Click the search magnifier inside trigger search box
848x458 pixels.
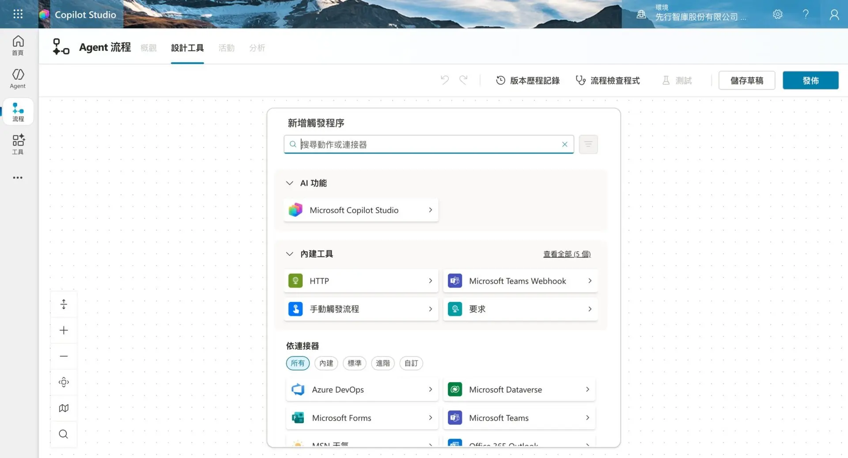point(293,144)
